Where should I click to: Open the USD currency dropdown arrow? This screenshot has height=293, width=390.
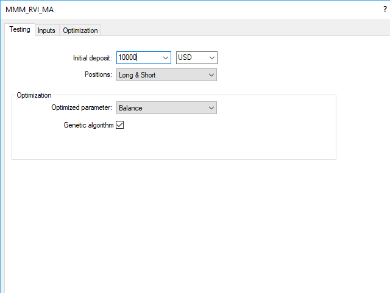pyautogui.click(x=211, y=57)
